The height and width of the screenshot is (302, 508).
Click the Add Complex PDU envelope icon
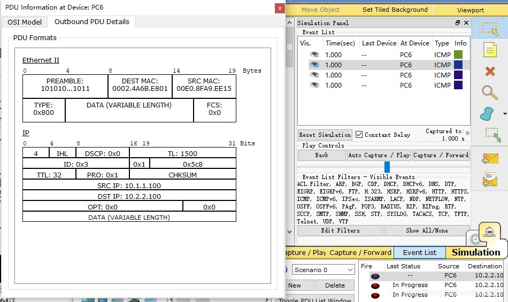pyautogui.click(x=489, y=180)
